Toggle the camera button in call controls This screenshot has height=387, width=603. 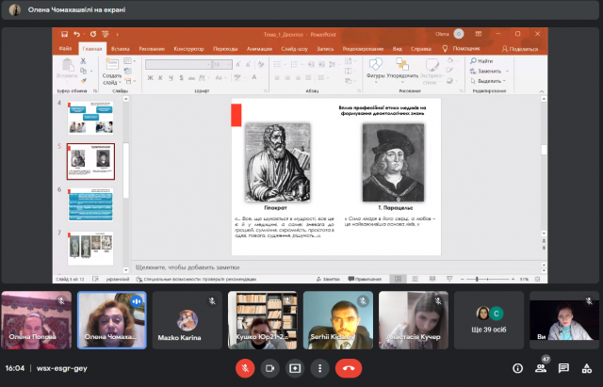pyautogui.click(x=269, y=368)
